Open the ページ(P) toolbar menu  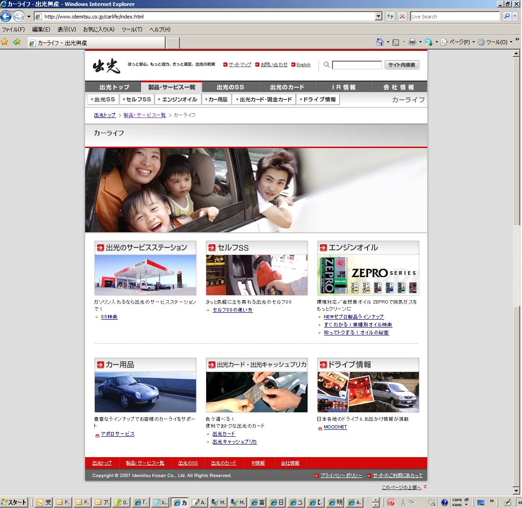(457, 42)
